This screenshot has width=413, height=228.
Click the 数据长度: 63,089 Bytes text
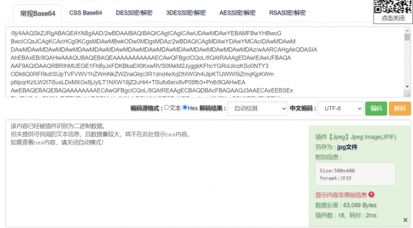pyautogui.click(x=346, y=205)
